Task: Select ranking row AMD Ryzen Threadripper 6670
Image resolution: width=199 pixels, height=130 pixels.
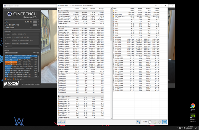Action: [x=21, y=60]
